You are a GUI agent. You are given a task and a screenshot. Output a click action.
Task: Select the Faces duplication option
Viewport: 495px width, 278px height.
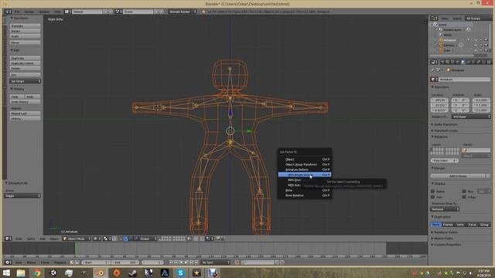[473, 225]
